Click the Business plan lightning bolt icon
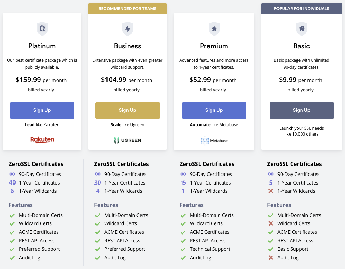The width and height of the screenshot is (345, 269). (x=128, y=29)
